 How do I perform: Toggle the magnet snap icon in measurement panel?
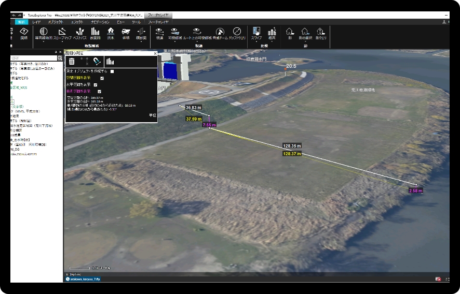97,61
